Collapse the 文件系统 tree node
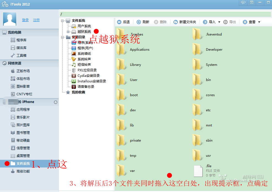 [62, 21]
